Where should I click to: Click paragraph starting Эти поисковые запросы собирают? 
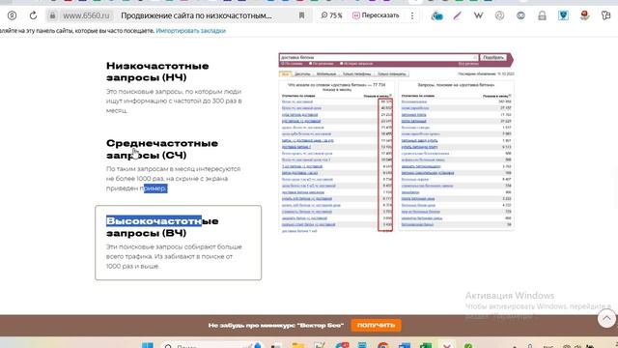(x=174, y=256)
